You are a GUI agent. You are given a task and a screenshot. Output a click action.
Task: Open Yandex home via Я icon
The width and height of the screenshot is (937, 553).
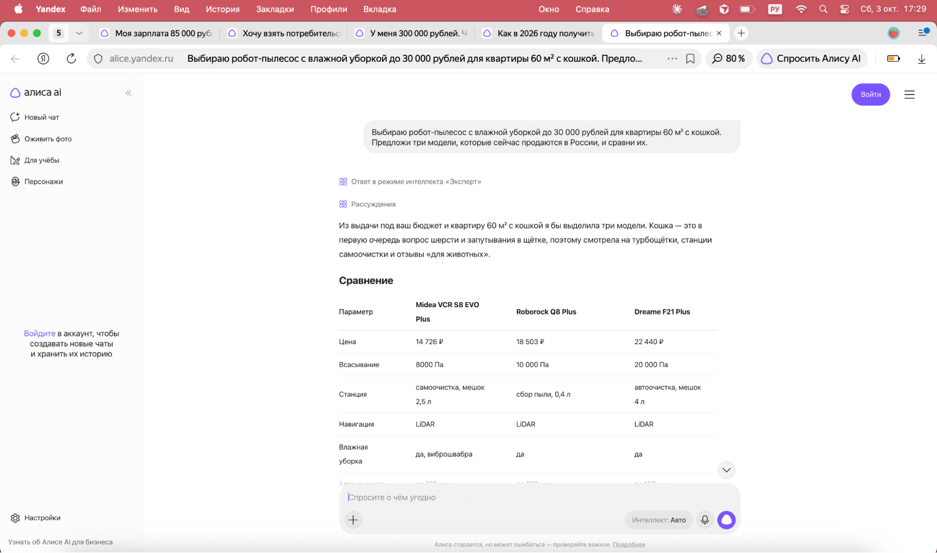pos(43,59)
